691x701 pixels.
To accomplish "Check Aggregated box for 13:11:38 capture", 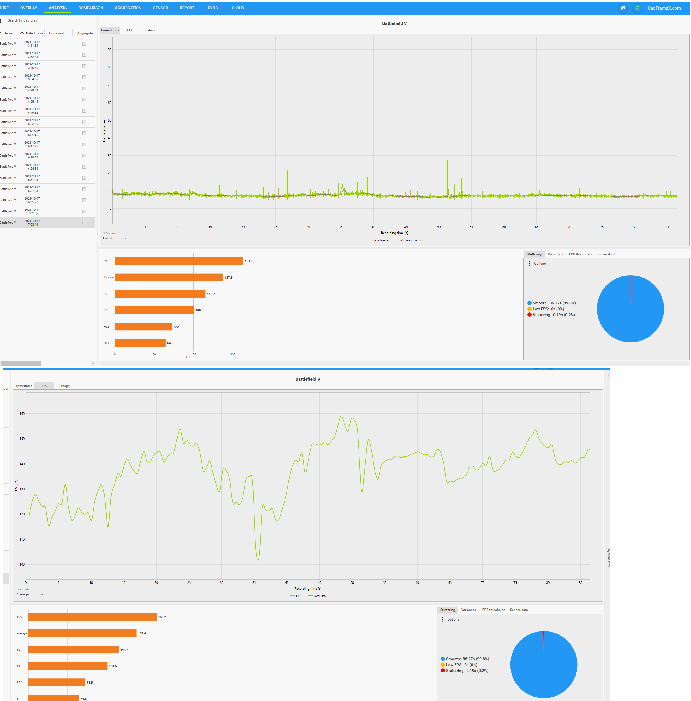I will 84,44.
